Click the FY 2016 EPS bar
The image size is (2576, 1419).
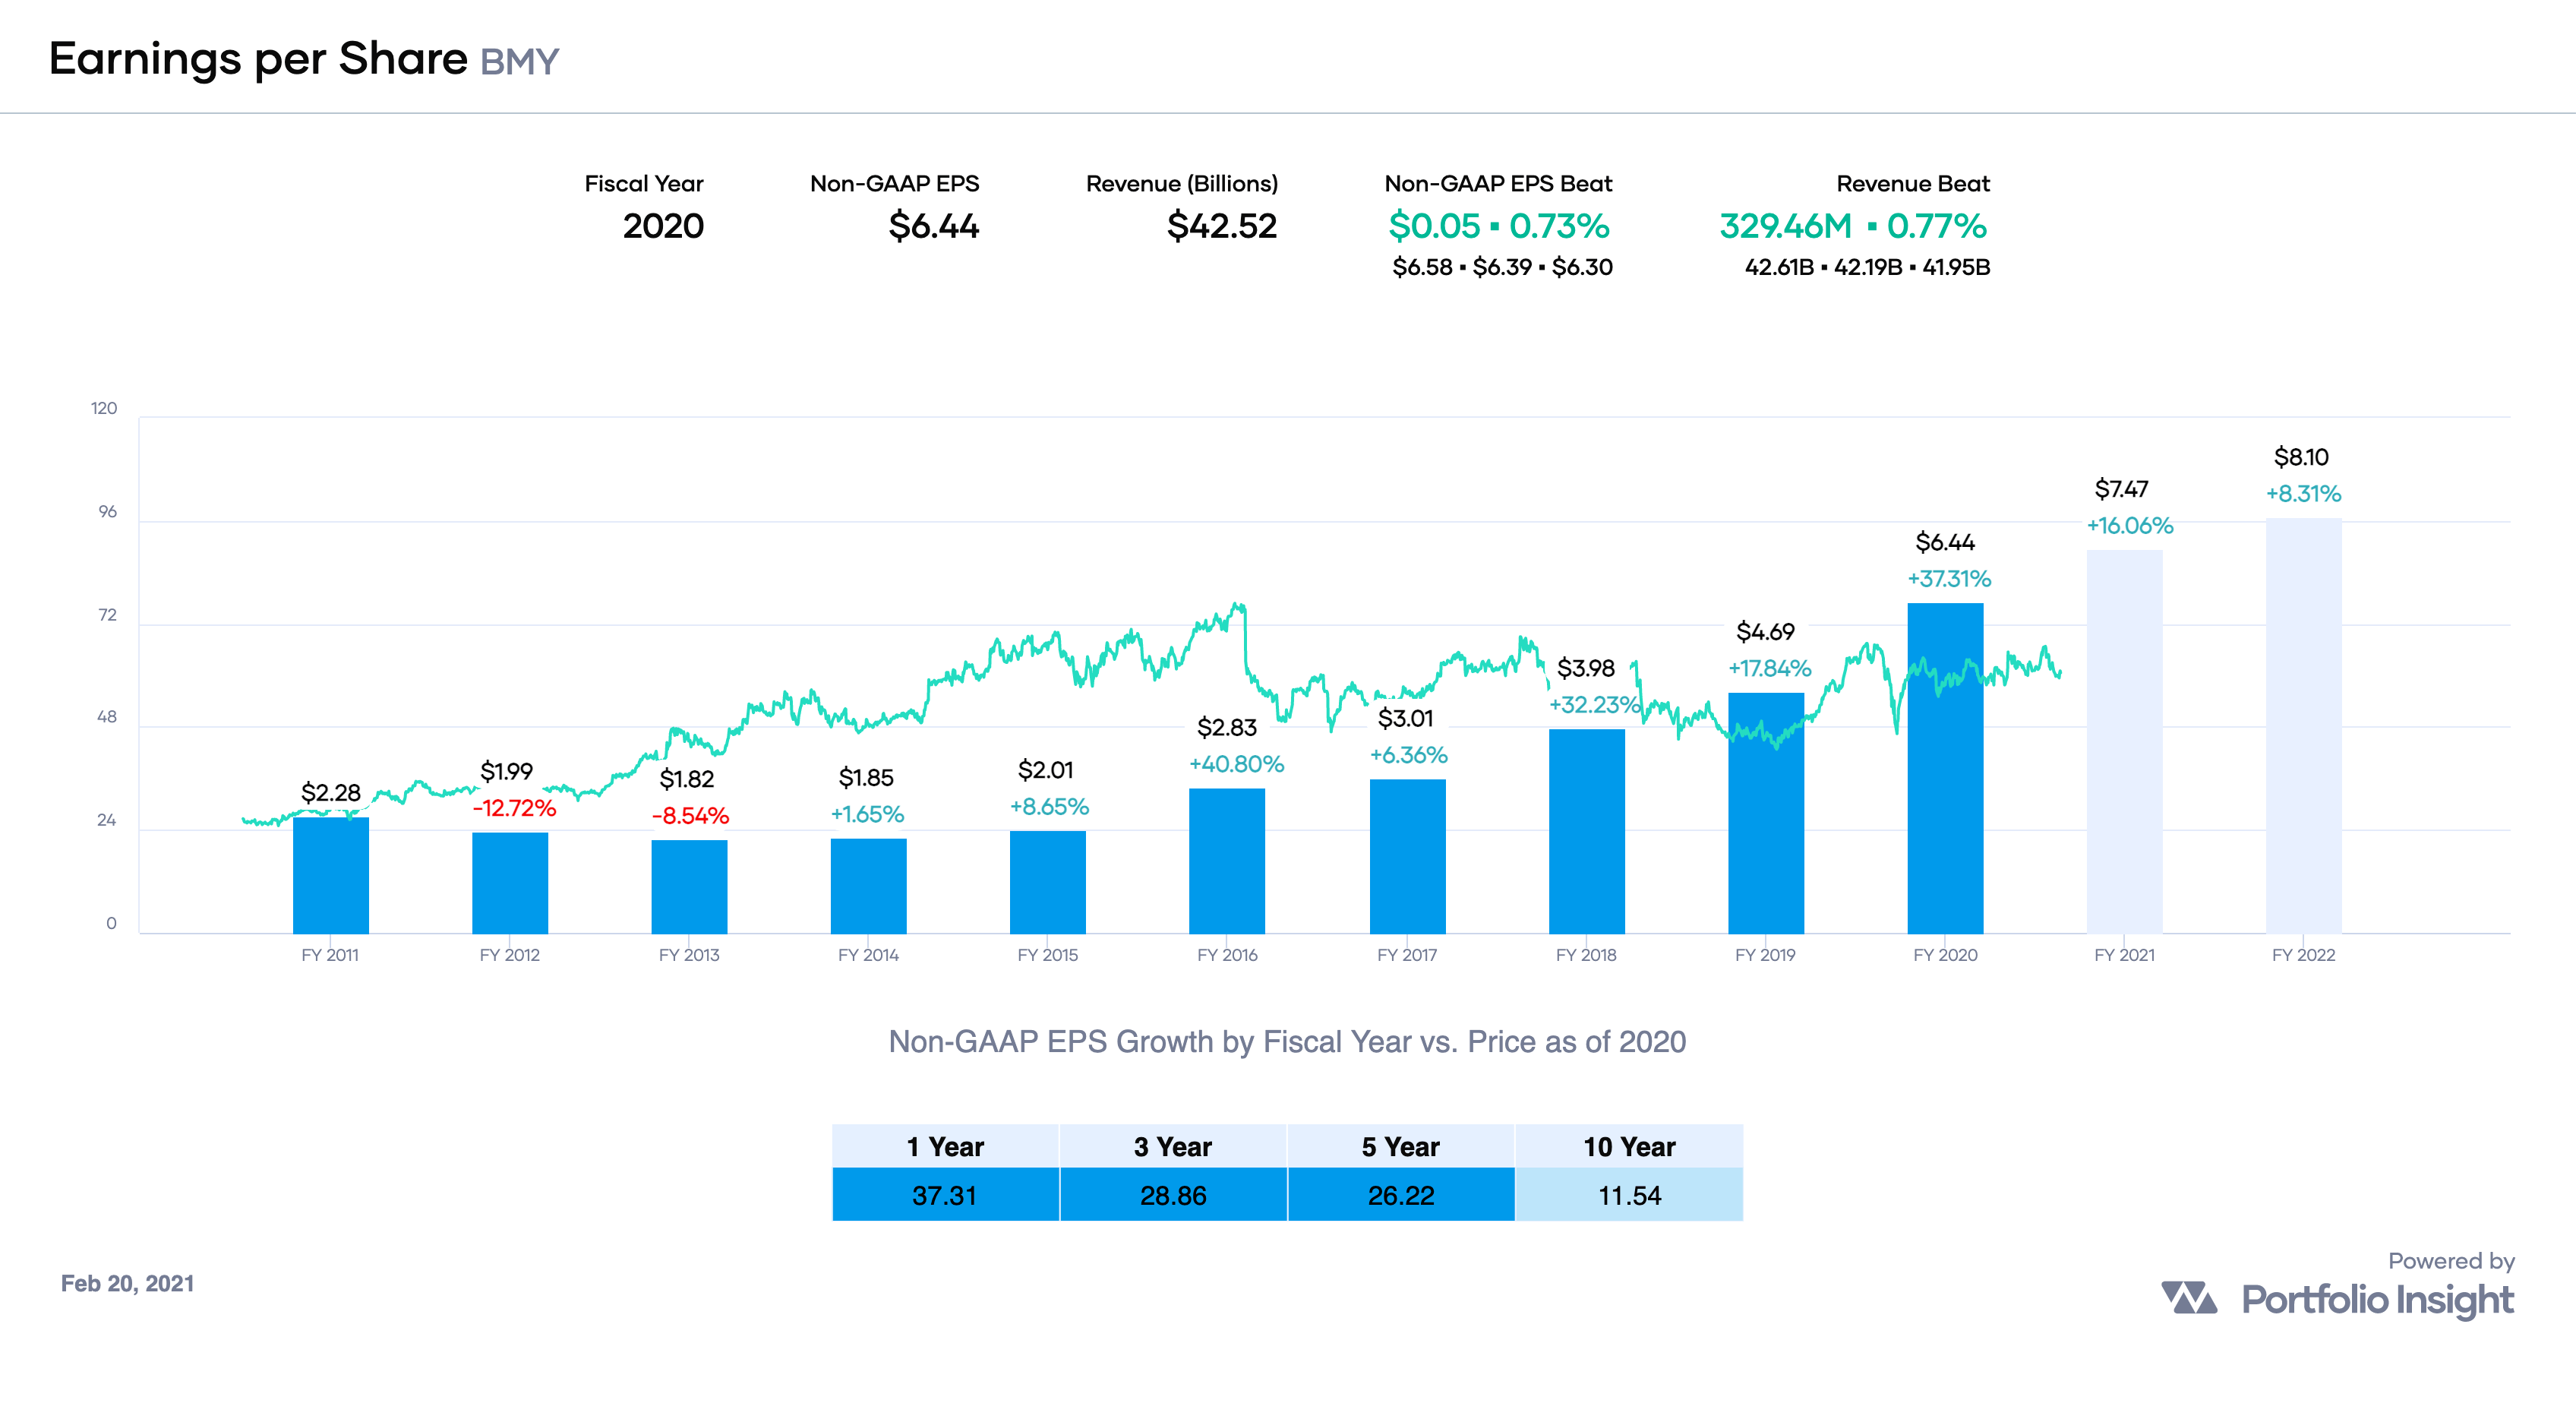(x=1227, y=861)
